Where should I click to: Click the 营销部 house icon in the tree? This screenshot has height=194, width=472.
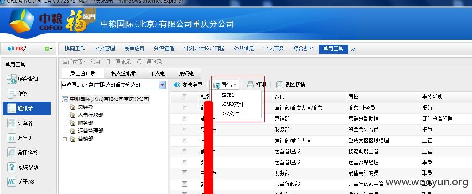click(x=73, y=139)
